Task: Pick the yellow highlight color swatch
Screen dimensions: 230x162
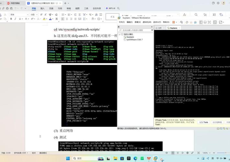Action: click(x=44, y=19)
